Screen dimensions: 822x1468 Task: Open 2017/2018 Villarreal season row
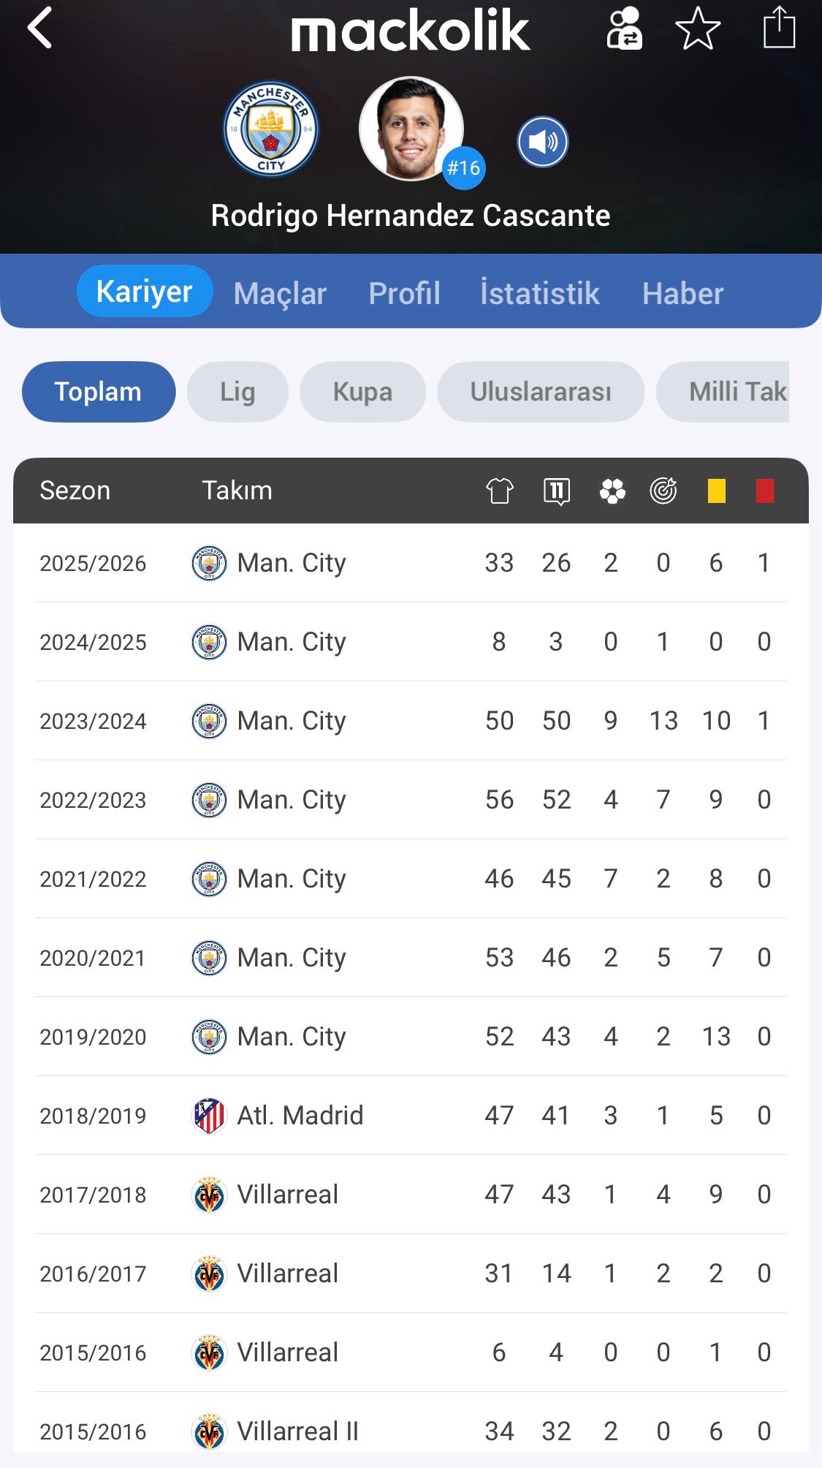pos(411,1195)
